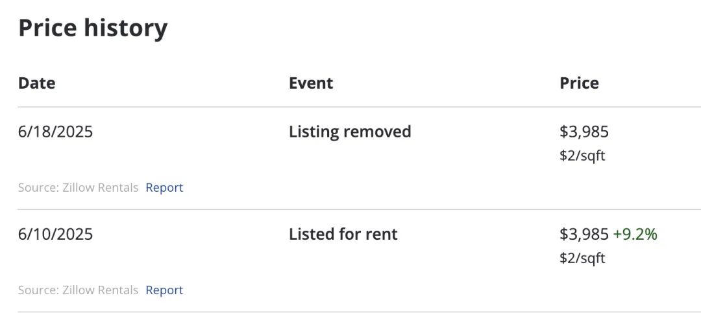Select the Event column header
701x313 pixels.
coord(311,83)
